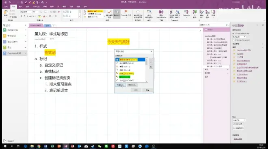Click the Tags Summary pane options arrow

point(257,25)
